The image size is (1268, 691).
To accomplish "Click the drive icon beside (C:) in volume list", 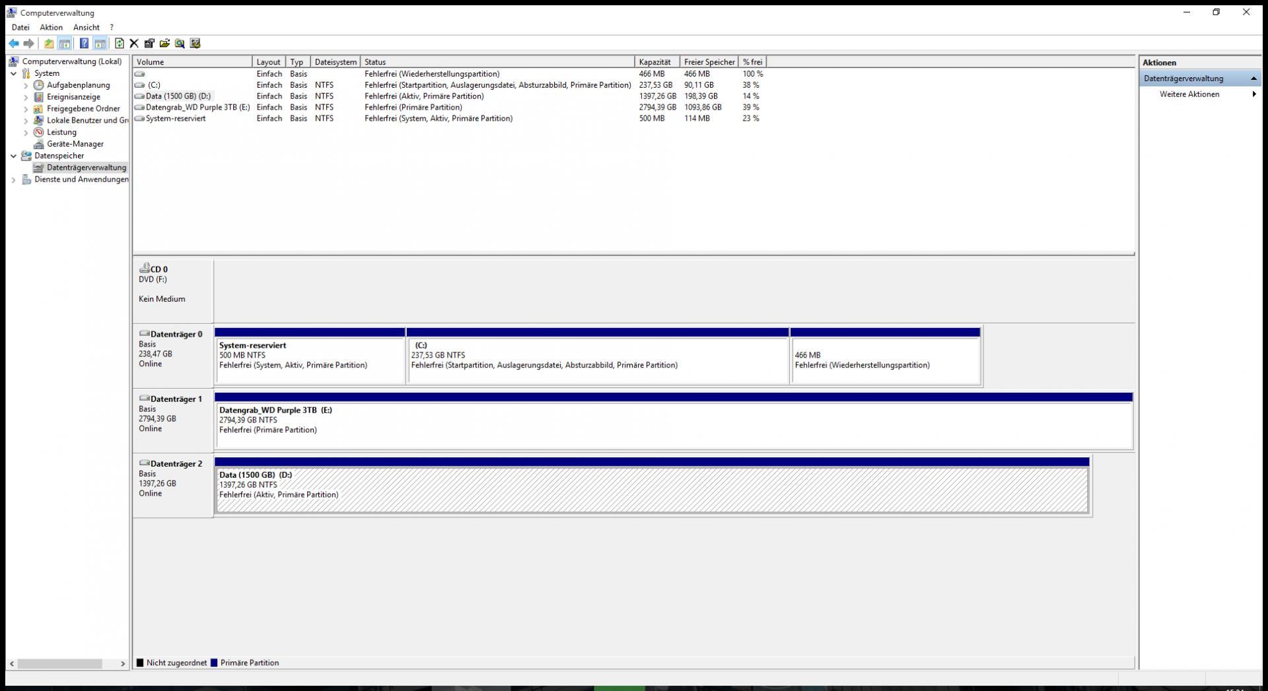I will (139, 85).
